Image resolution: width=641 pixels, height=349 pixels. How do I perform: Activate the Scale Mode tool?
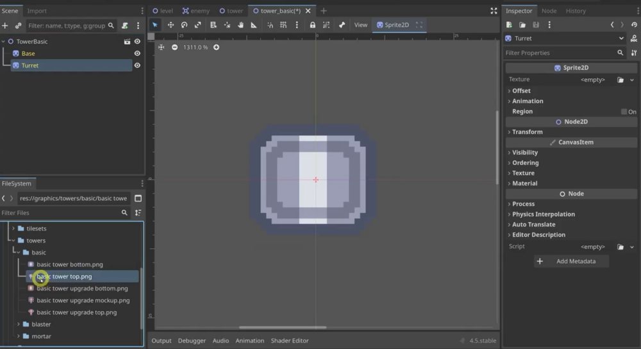click(x=198, y=25)
